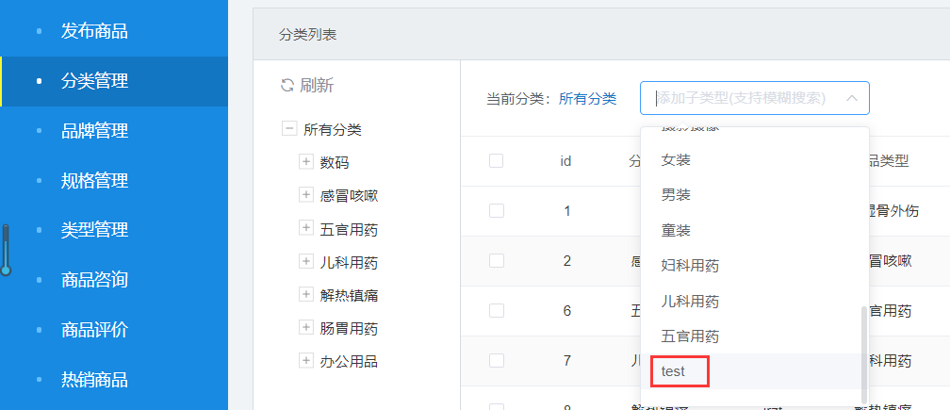Collapse the 所有分类 tree node
The width and height of the screenshot is (950, 410).
[289, 129]
